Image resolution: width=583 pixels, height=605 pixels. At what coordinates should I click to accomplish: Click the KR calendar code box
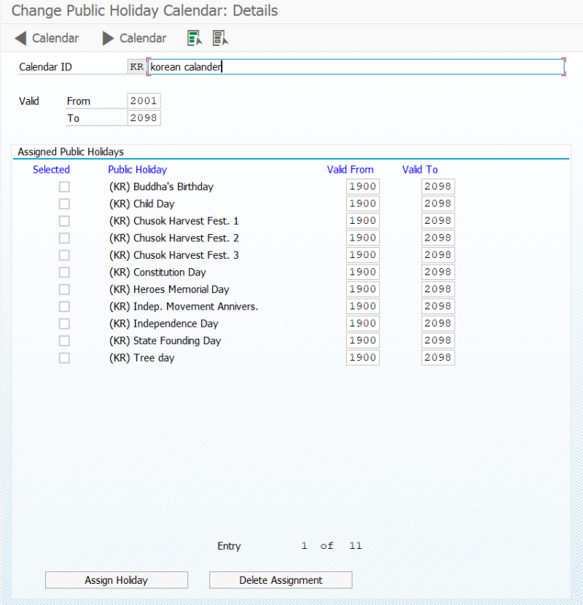[136, 66]
